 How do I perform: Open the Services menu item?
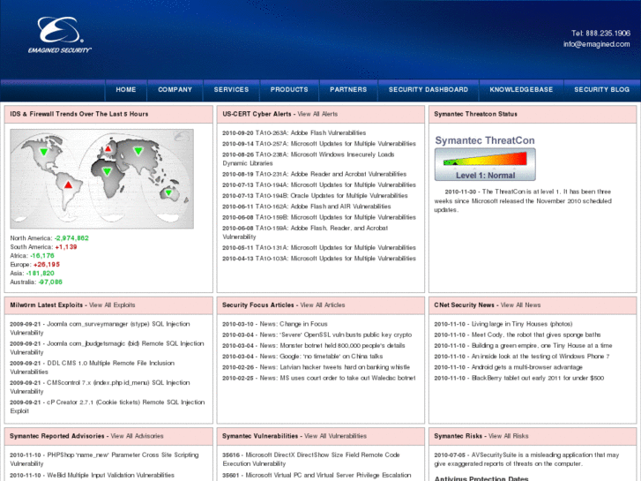231,90
